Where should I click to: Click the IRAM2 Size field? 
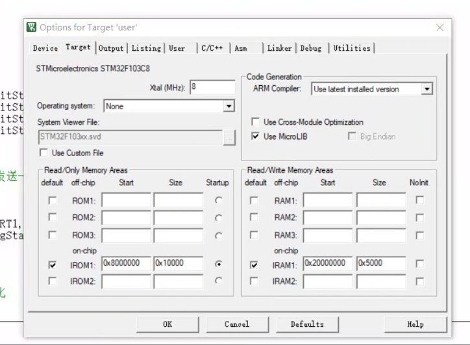pyautogui.click(x=381, y=282)
